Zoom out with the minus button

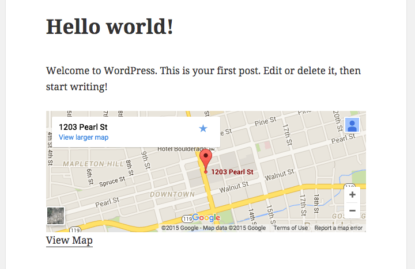coord(352,211)
